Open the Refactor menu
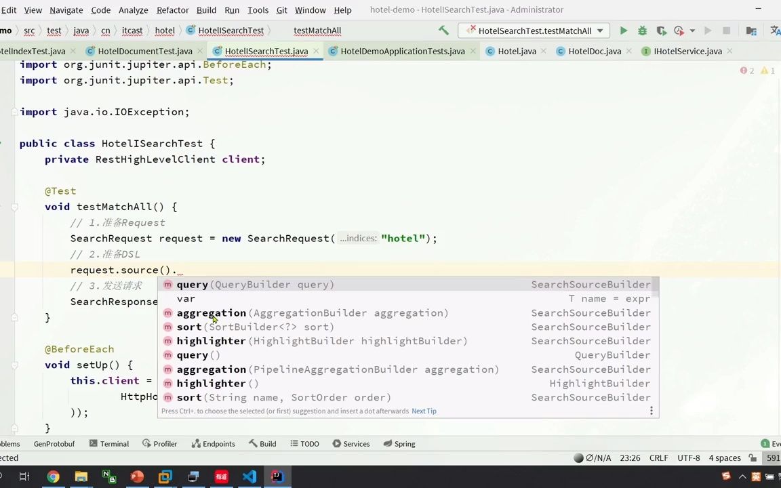 tap(172, 10)
